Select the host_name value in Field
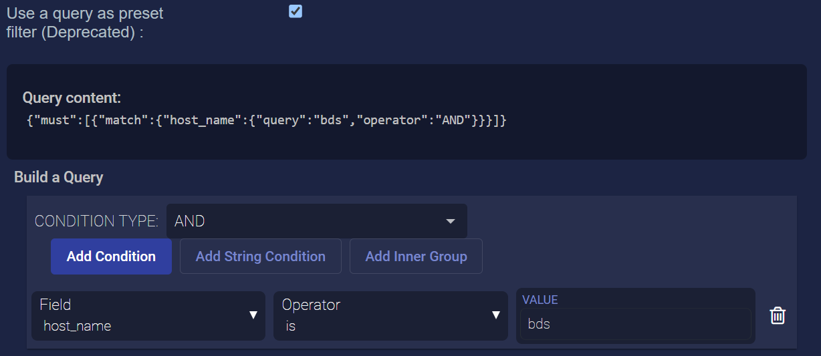Image resolution: width=821 pixels, height=356 pixels. tap(78, 326)
